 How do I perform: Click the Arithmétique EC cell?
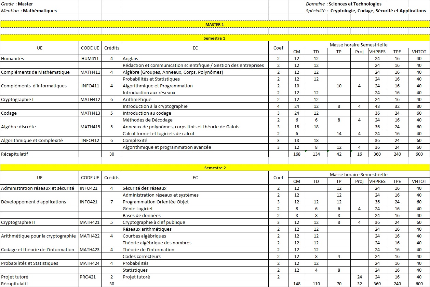(195, 99)
